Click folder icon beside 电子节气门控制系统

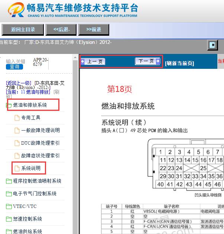[9, 194]
